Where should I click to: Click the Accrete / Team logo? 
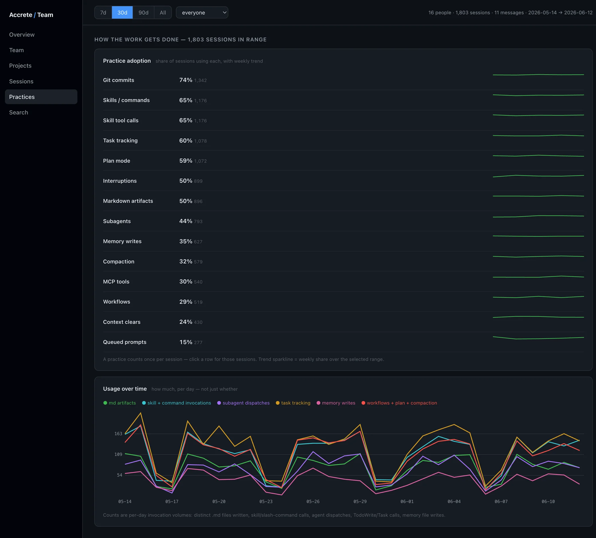(31, 15)
